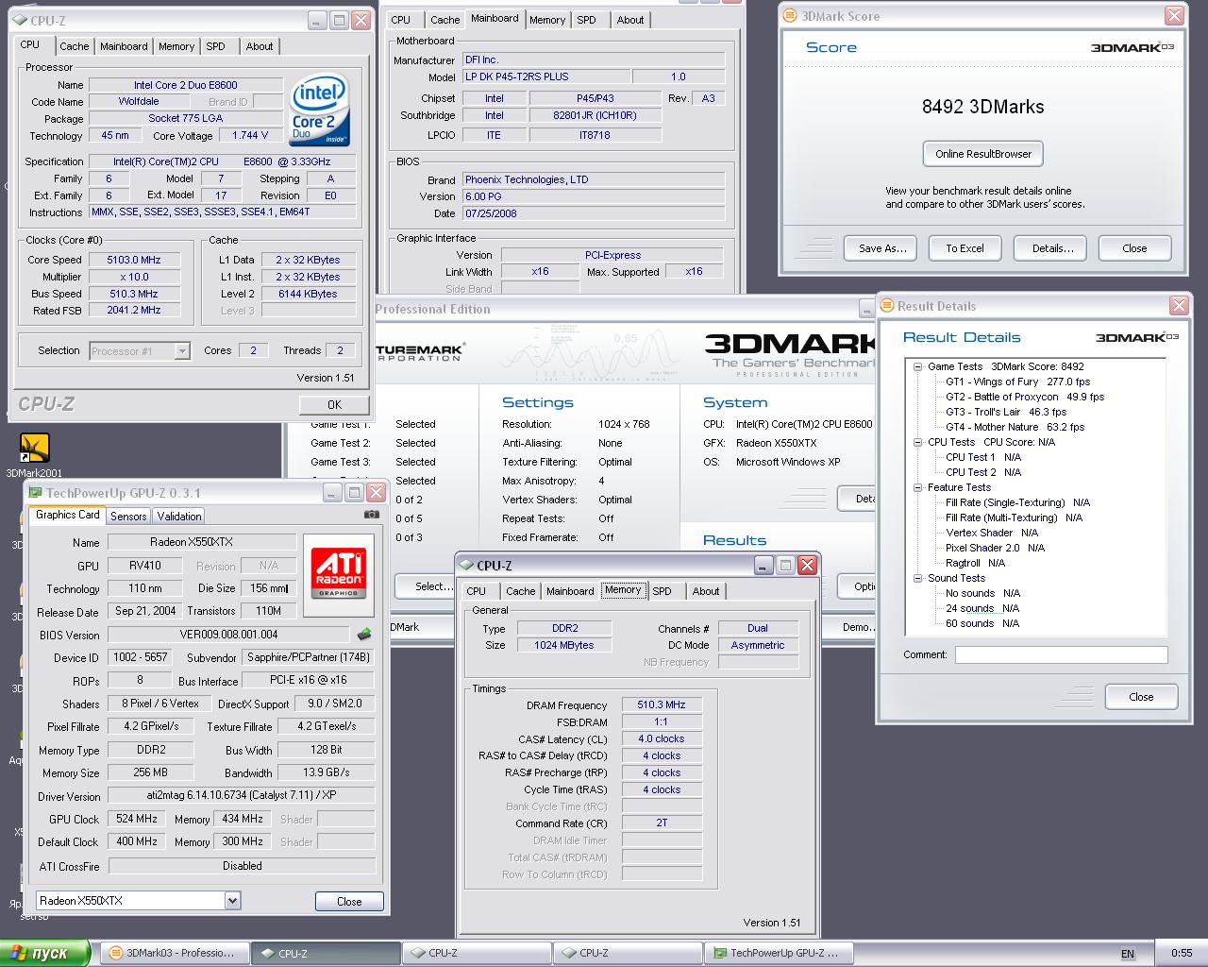Image resolution: width=1208 pixels, height=967 pixels.
Task: Export the score with To Excel
Action: click(x=965, y=248)
